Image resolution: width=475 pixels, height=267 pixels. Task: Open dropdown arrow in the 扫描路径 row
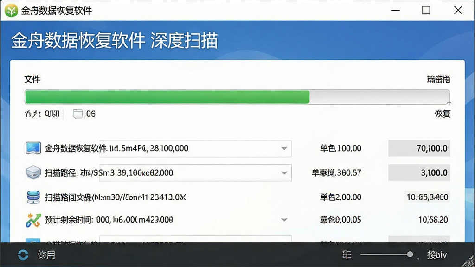click(284, 173)
